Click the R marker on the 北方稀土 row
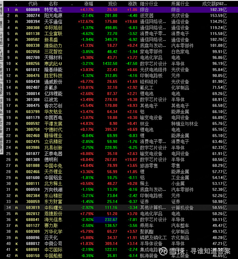The width and height of the screenshot is (238, 259). click(16, 184)
